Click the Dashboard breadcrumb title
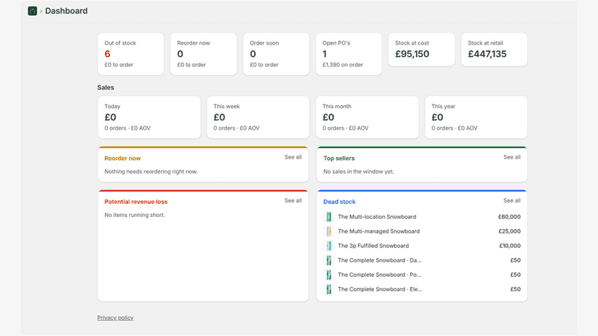Image resolution: width=598 pixels, height=336 pixels. pos(66,11)
